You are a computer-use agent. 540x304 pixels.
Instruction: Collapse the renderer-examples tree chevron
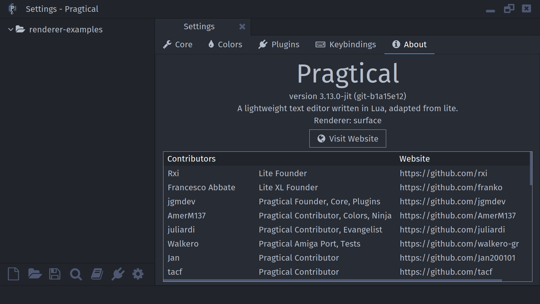point(11,29)
